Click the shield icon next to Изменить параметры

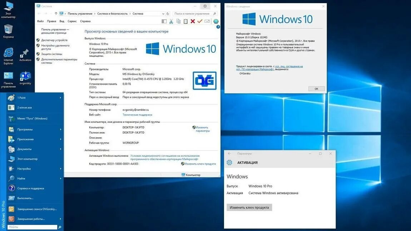pyautogui.click(x=194, y=127)
